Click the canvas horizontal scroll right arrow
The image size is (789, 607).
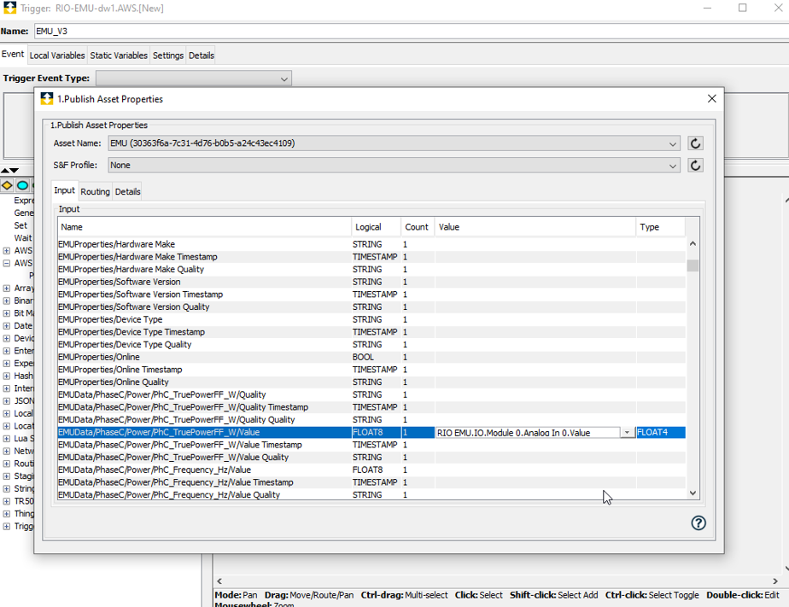tap(775, 581)
